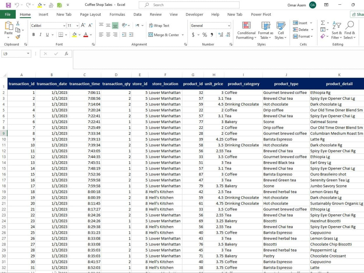Apply Accounting dollar format icon

click(193, 35)
